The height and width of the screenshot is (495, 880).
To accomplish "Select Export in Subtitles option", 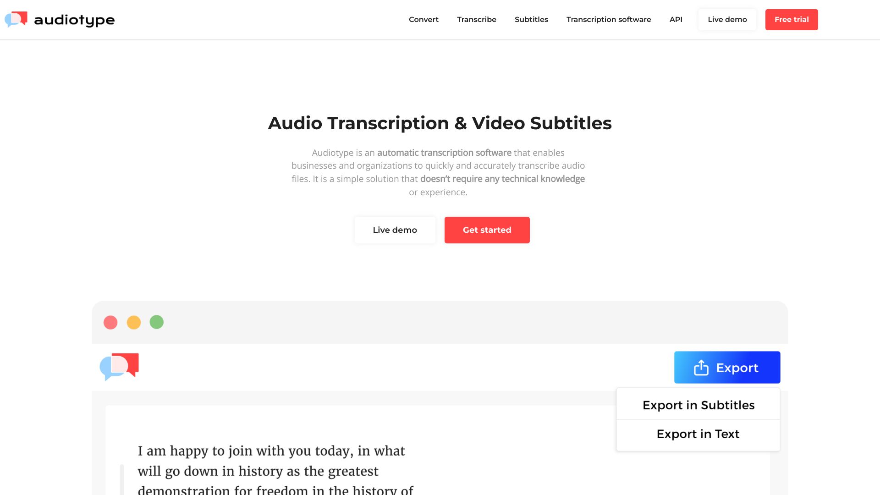I will pyautogui.click(x=698, y=405).
